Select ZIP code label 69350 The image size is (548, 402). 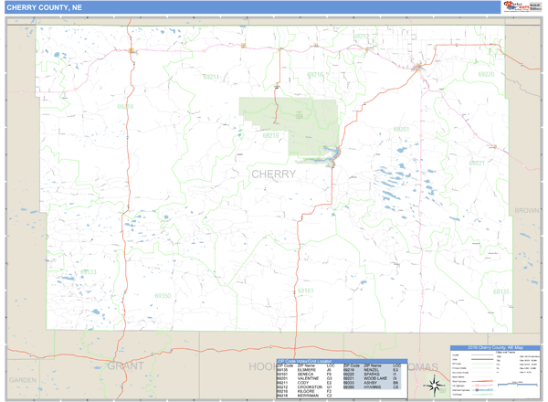(x=163, y=295)
